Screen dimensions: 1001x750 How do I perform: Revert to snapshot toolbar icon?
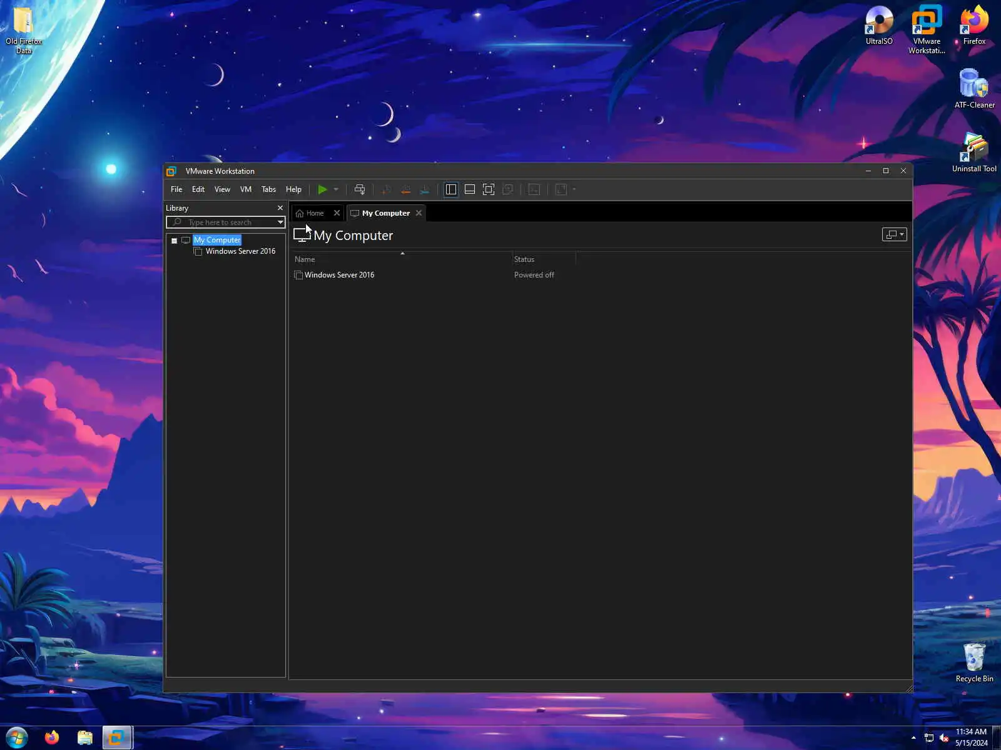coord(405,189)
